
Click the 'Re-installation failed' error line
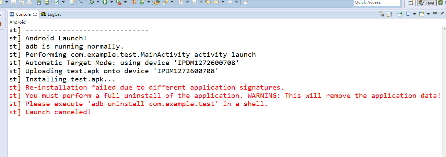point(155,88)
